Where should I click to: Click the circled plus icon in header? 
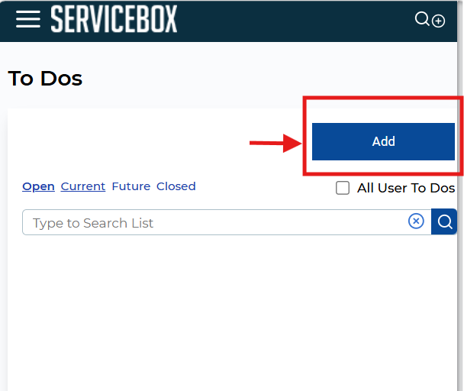click(x=439, y=21)
